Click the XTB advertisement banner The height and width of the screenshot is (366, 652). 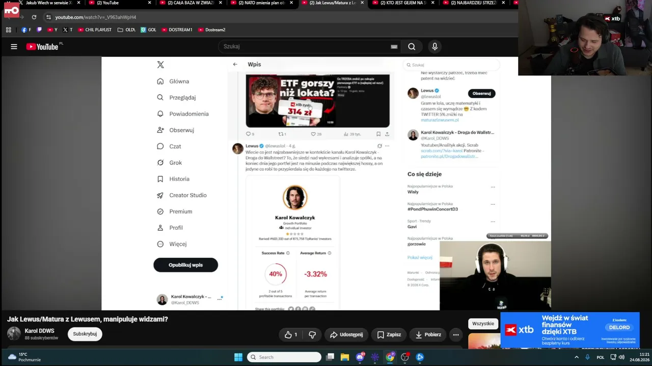point(569,330)
